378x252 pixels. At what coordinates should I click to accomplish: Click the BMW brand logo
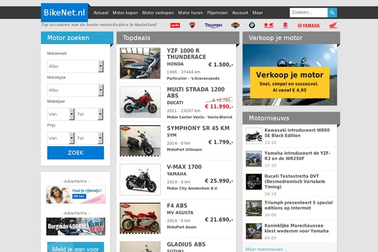tap(252, 25)
